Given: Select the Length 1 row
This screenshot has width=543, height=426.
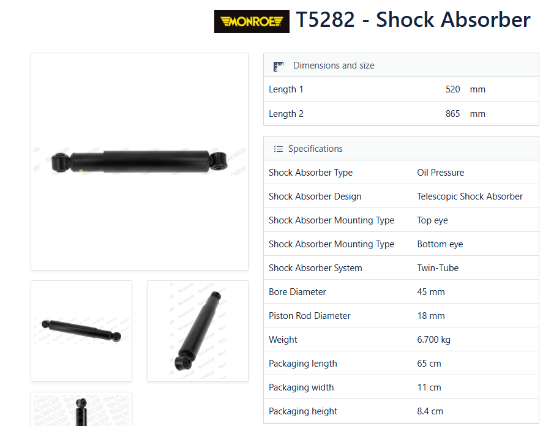Looking at the screenshot, I should [401, 89].
